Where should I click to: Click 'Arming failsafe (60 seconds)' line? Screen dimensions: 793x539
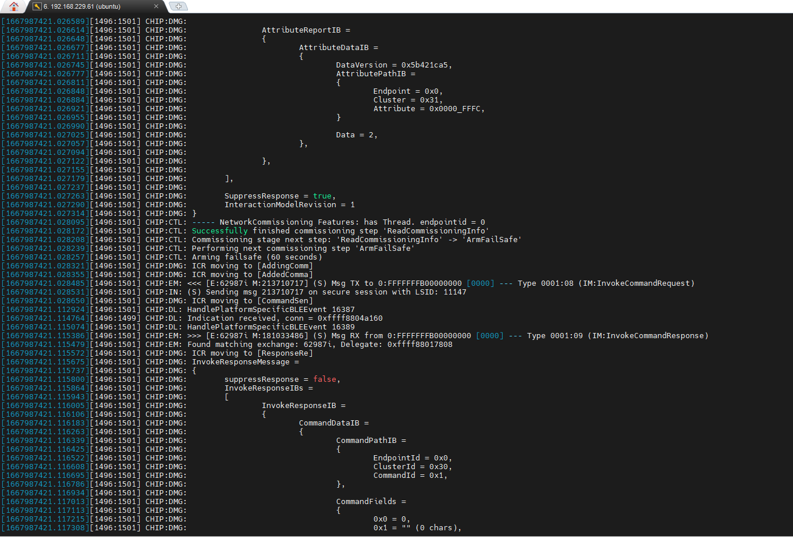[x=257, y=257]
